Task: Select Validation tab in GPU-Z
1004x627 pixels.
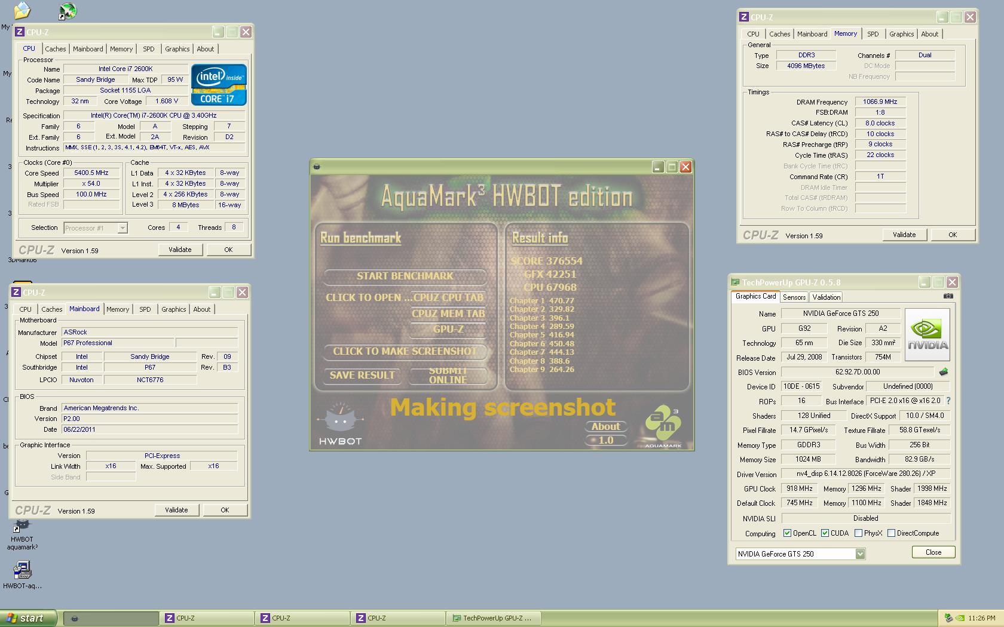Action: pyautogui.click(x=827, y=297)
